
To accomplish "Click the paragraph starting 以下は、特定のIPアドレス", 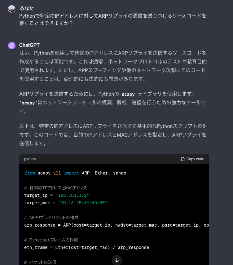I will pyautogui.click(x=113, y=135).
